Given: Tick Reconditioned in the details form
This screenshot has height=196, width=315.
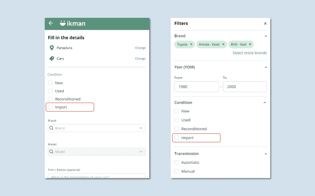Looking at the screenshot, I should pyautogui.click(x=50, y=99).
